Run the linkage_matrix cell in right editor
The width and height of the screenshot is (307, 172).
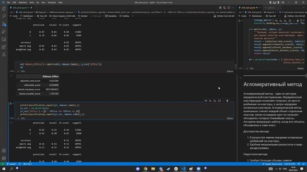(x=239, y=21)
